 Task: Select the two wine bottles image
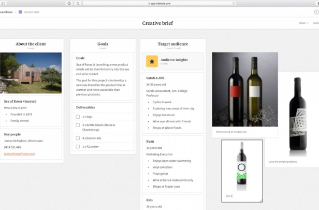point(245,89)
